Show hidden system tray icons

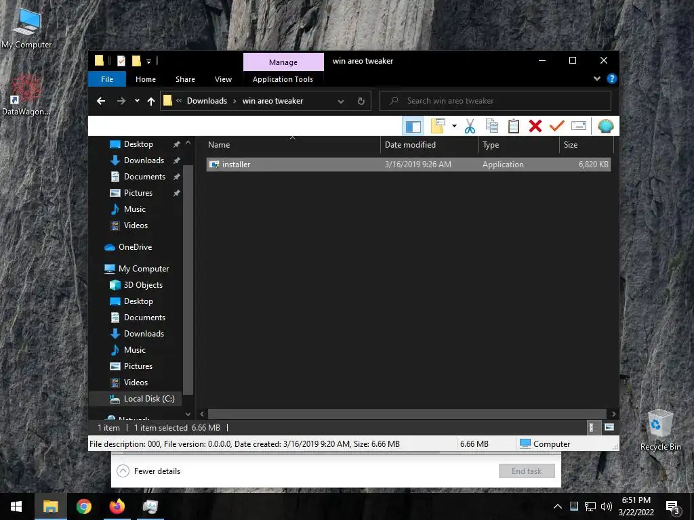click(x=558, y=506)
